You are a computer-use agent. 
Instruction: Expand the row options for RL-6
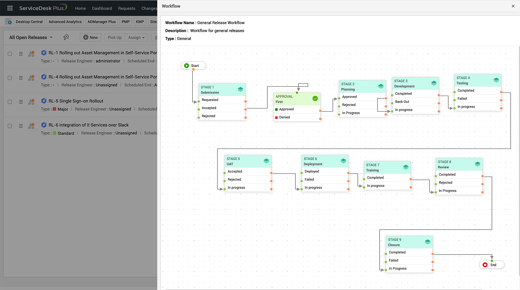point(21,126)
